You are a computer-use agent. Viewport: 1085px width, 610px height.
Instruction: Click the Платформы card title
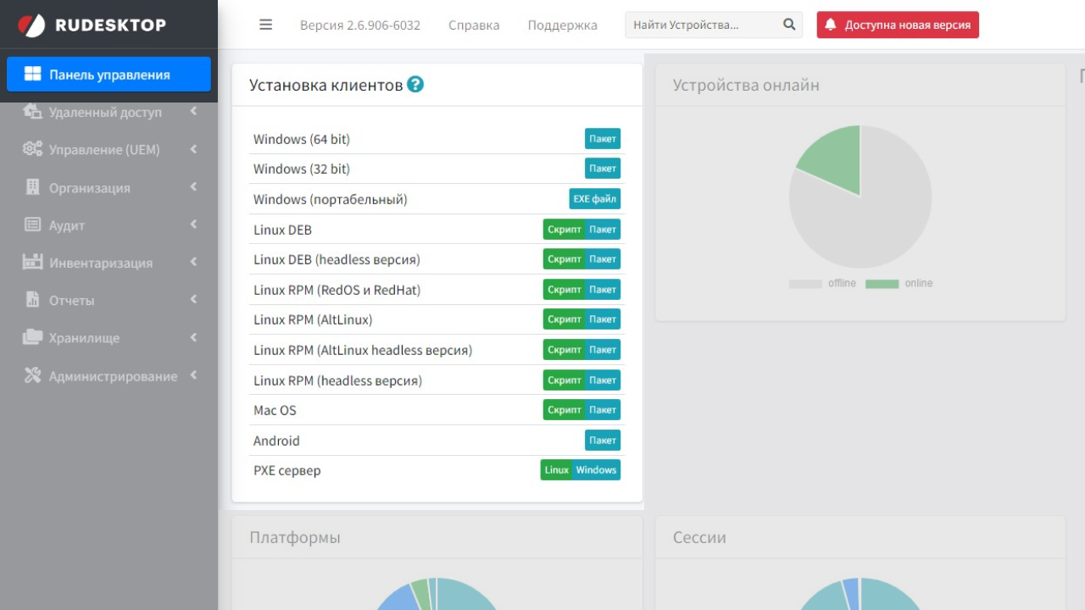tap(295, 537)
